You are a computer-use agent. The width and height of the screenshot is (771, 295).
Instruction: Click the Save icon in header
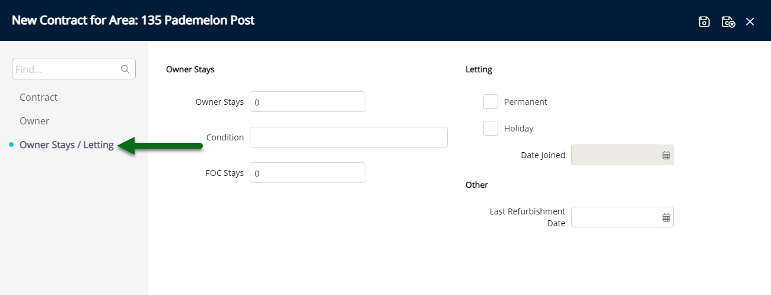704,22
